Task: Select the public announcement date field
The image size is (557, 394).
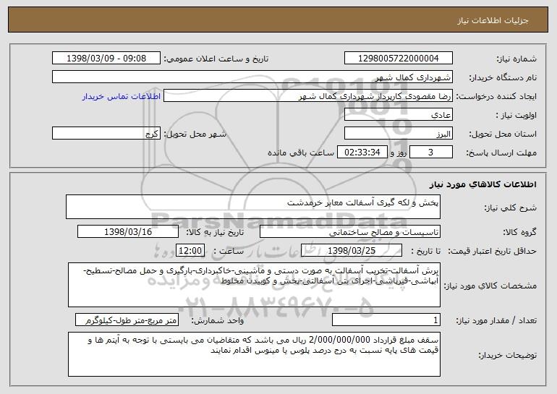Action: pos(106,59)
